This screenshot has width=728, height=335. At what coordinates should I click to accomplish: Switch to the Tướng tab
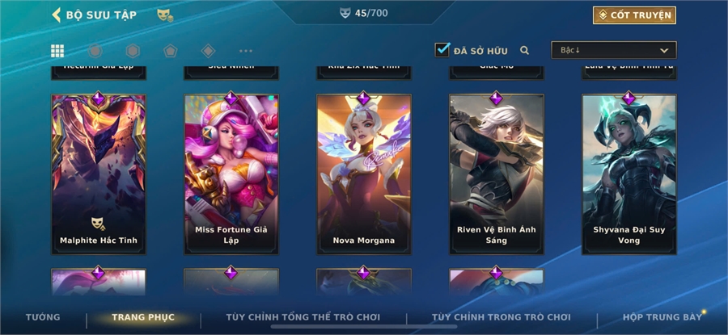[43, 317]
